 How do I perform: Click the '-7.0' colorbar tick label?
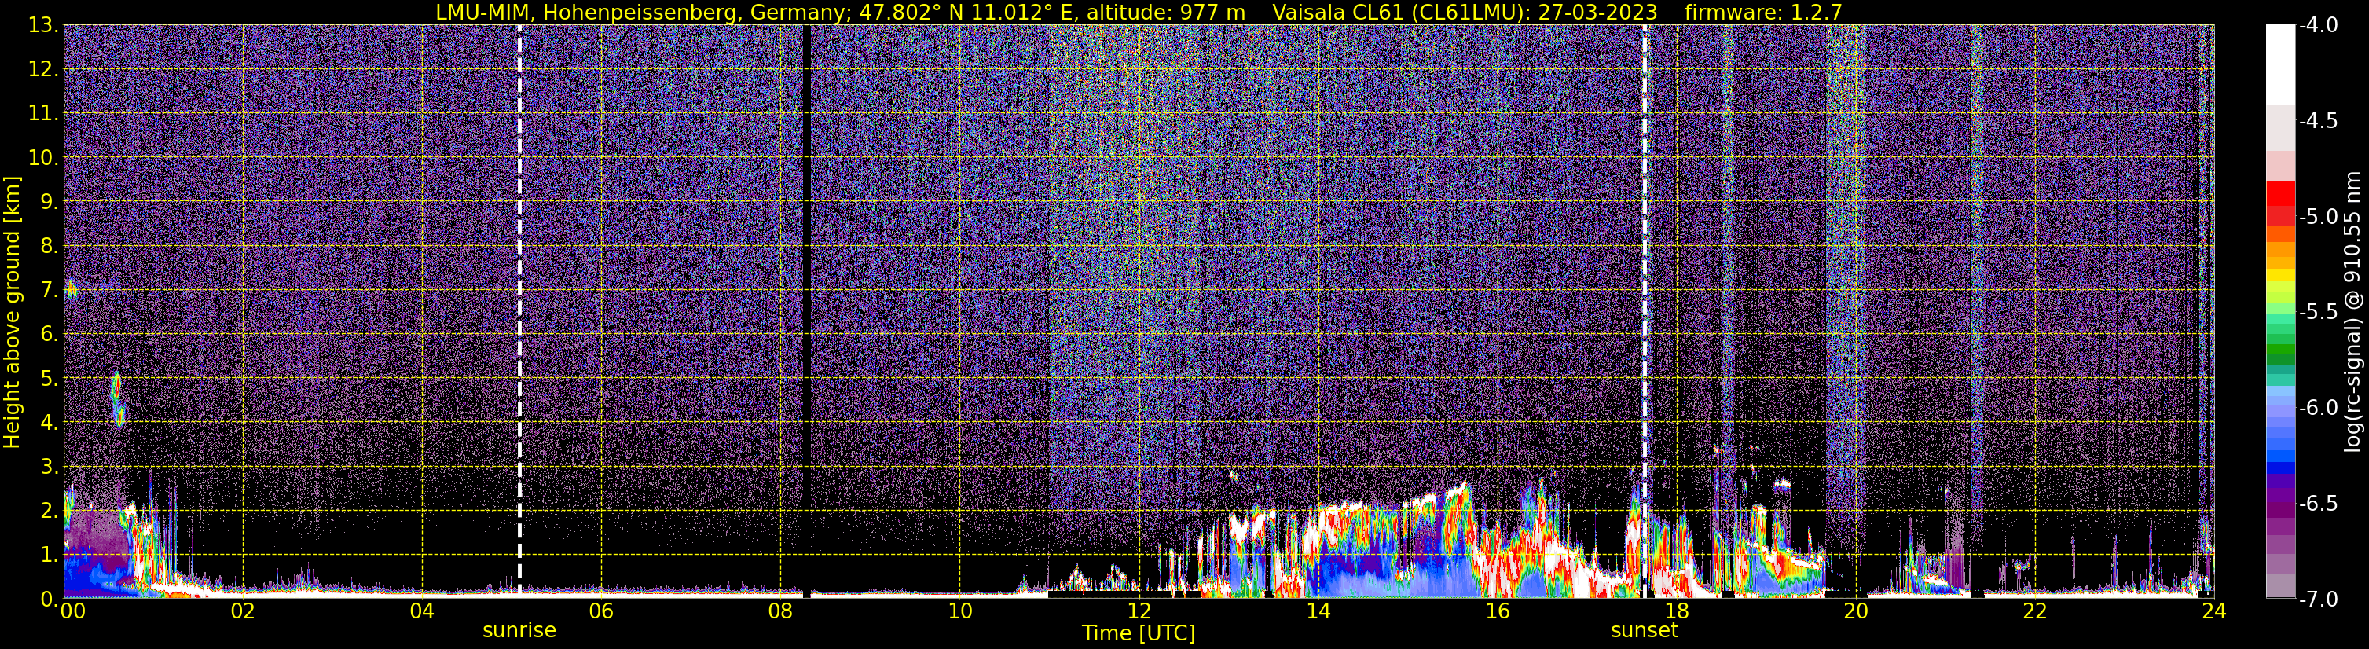[x=2319, y=599]
